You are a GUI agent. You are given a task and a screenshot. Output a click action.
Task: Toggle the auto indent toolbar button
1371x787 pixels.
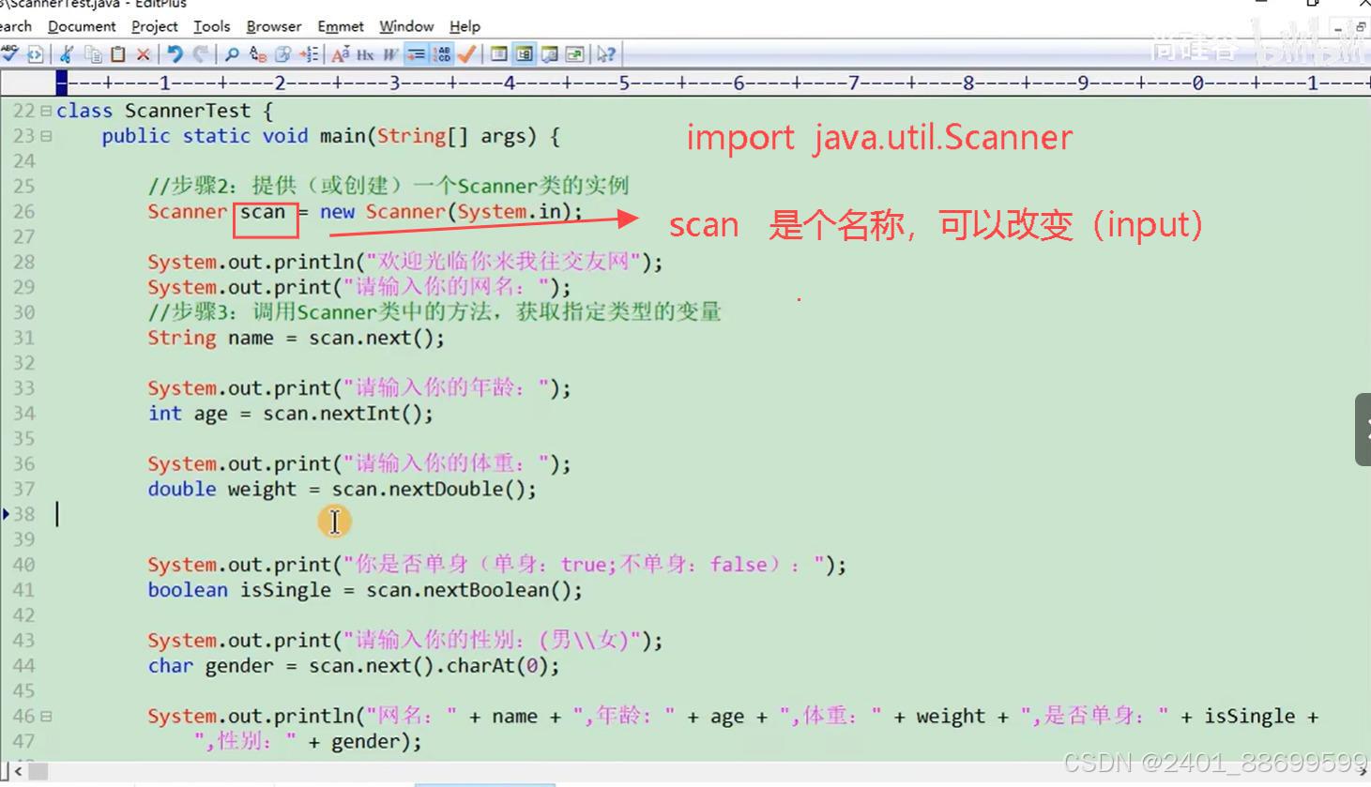pos(416,54)
